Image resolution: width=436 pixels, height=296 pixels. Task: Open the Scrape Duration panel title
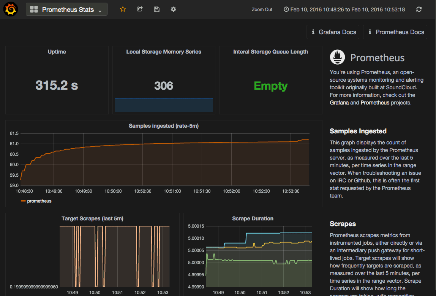click(x=253, y=218)
